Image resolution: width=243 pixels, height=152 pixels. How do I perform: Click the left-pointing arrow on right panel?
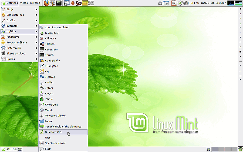coord(240,9)
